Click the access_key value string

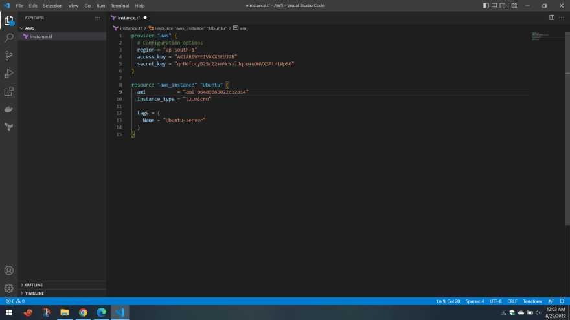pyautogui.click(x=206, y=57)
